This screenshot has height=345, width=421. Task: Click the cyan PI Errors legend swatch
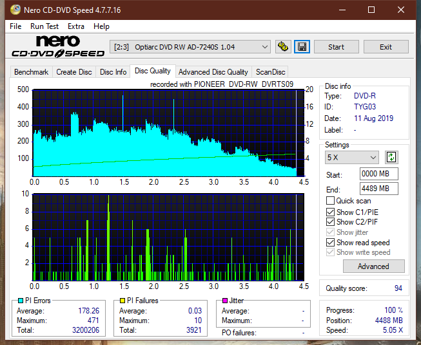pyautogui.click(x=21, y=301)
